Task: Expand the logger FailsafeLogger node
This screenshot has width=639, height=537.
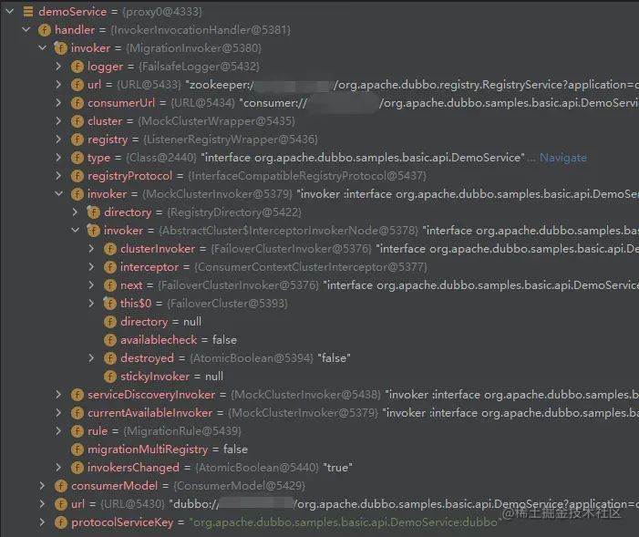Action: coord(58,66)
